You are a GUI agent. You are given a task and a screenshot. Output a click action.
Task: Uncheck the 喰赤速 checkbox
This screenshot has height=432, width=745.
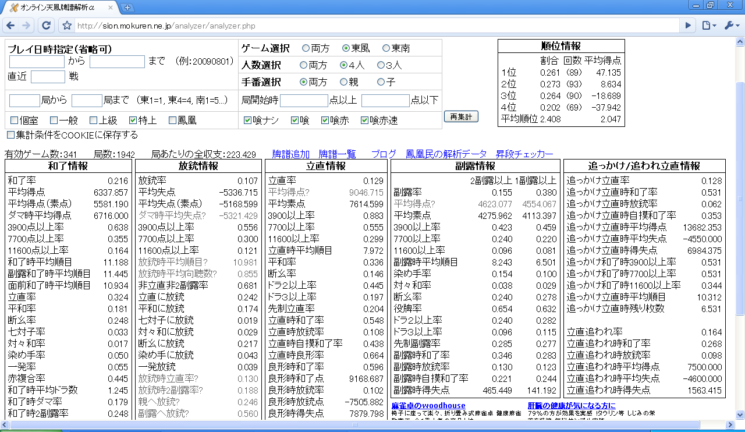(364, 121)
